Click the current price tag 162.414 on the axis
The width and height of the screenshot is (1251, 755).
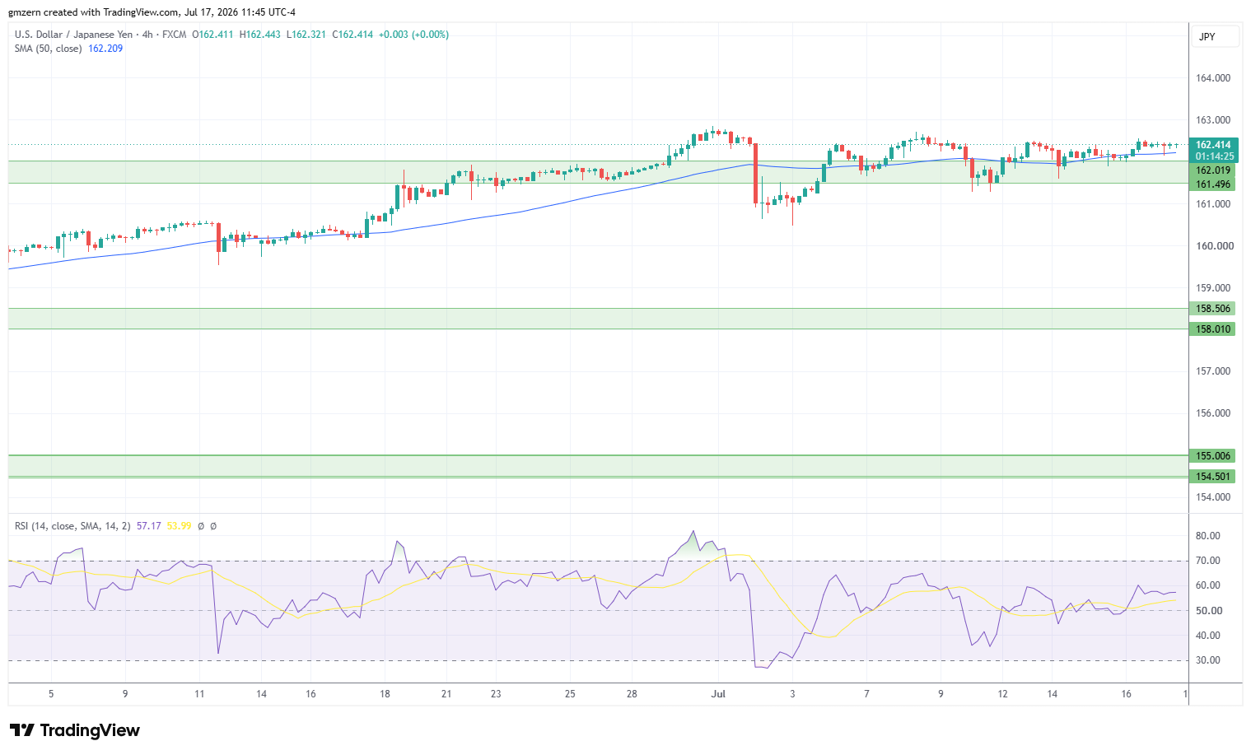pyautogui.click(x=1213, y=145)
